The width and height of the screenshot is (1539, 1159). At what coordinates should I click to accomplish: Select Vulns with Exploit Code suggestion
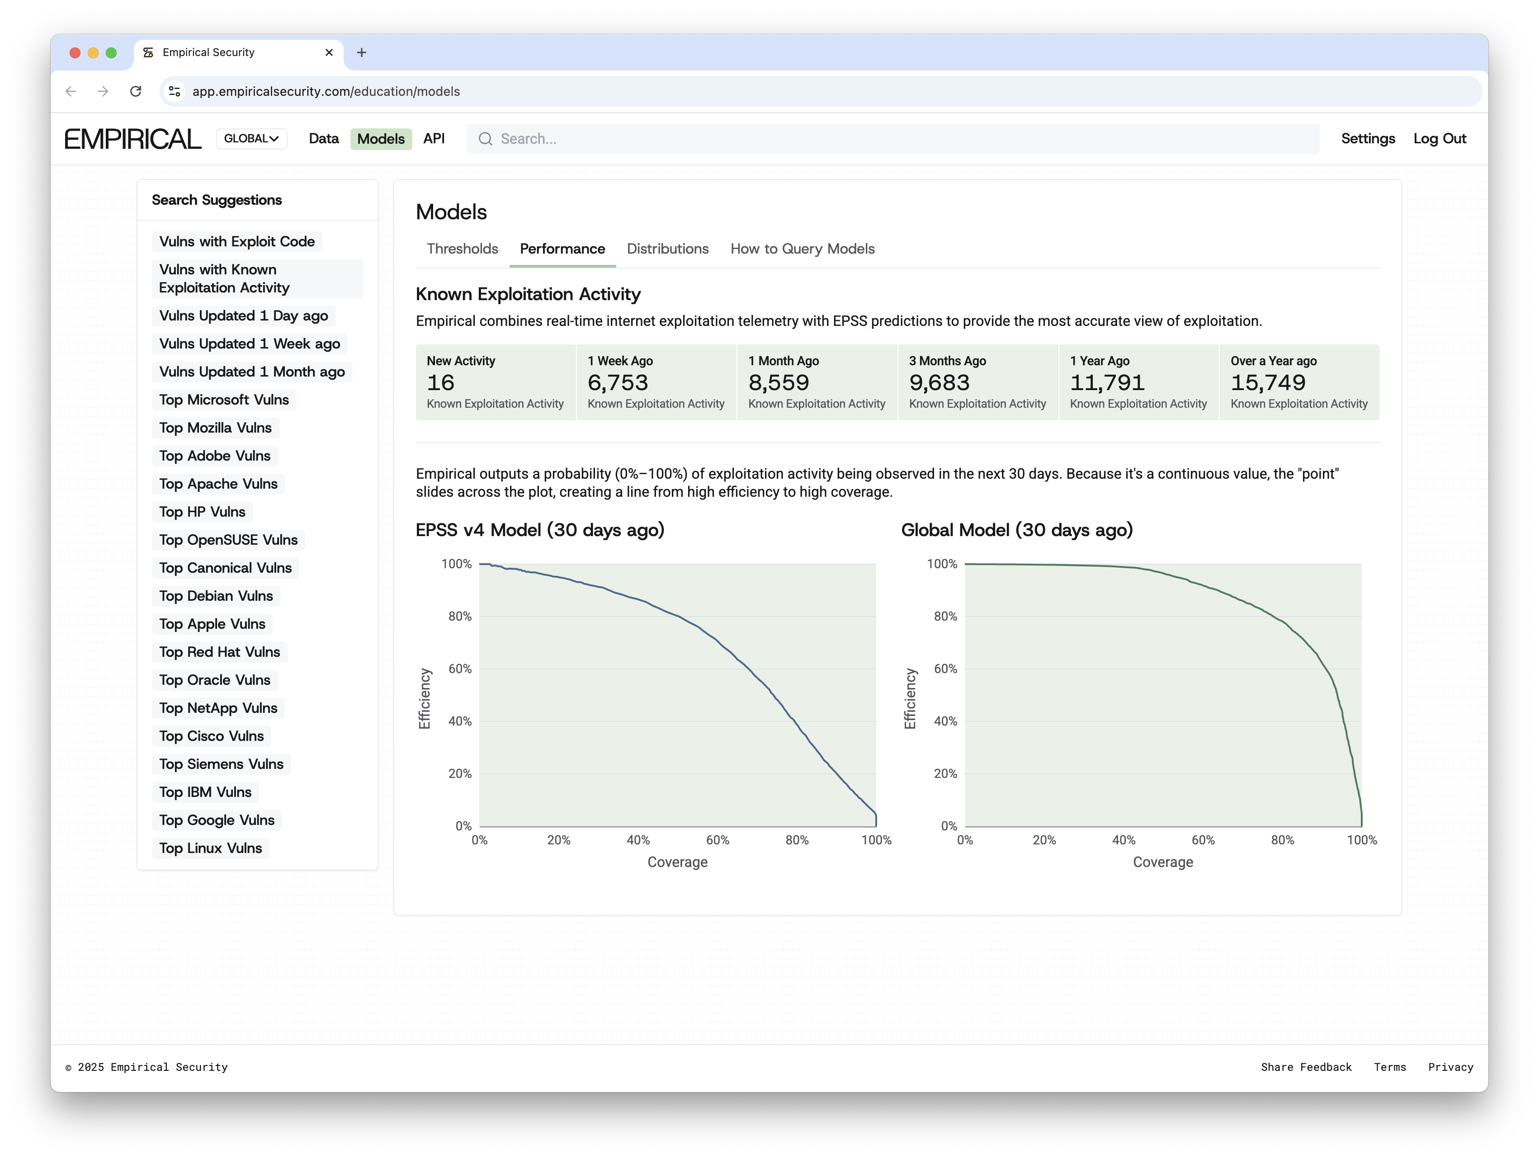236,241
